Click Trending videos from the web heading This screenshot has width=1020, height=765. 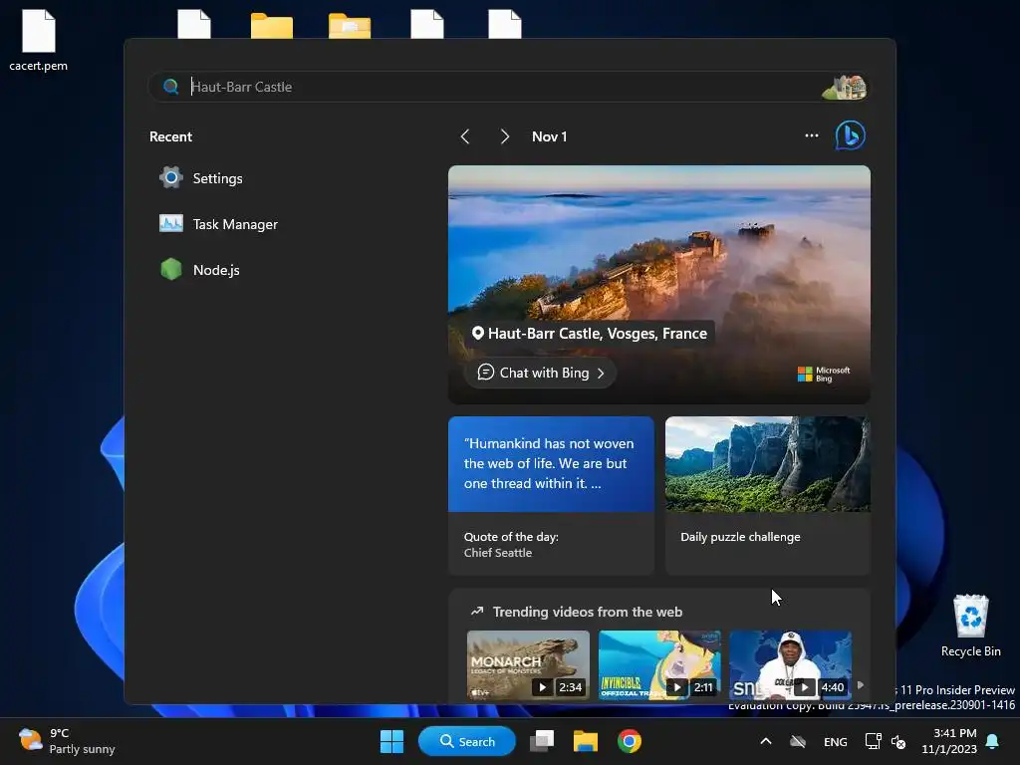[587, 613]
